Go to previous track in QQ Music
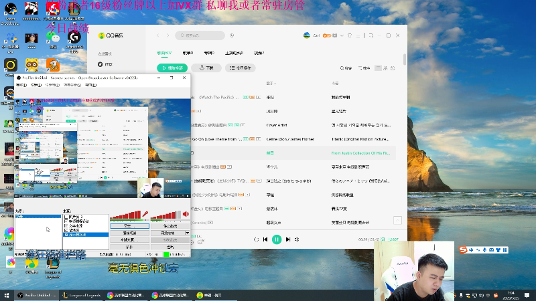The height and width of the screenshot is (301, 536). click(265, 239)
